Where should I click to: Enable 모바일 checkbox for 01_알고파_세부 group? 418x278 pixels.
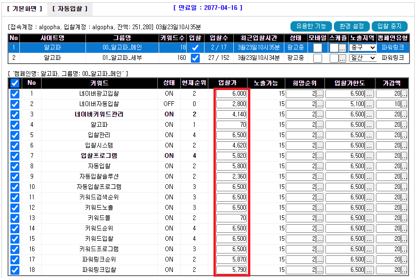[x=317, y=58]
